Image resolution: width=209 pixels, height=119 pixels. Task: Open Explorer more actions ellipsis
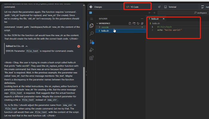click(x=142, y=19)
